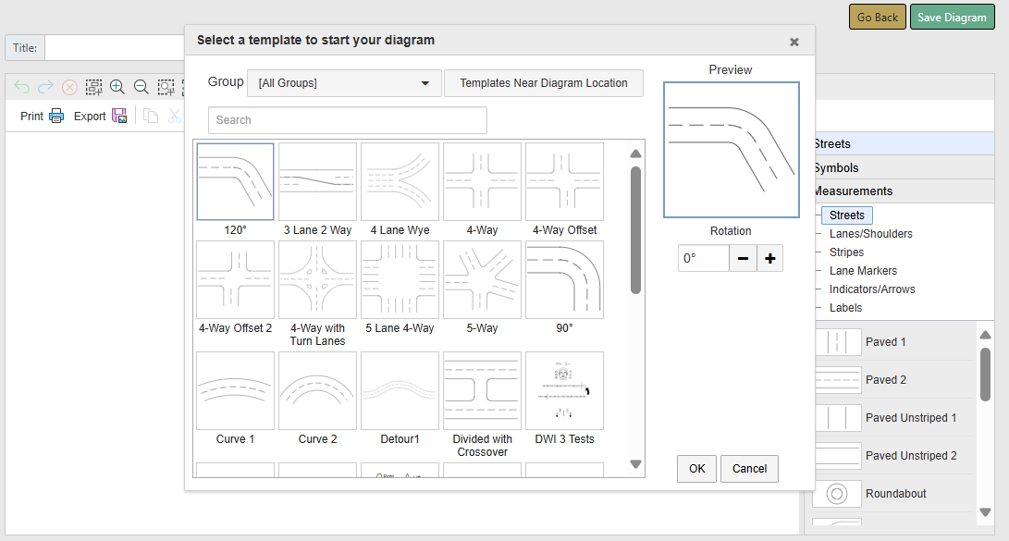Screen dimensions: 1009x541
Task: Close the template dialog with X
Action: tap(794, 42)
